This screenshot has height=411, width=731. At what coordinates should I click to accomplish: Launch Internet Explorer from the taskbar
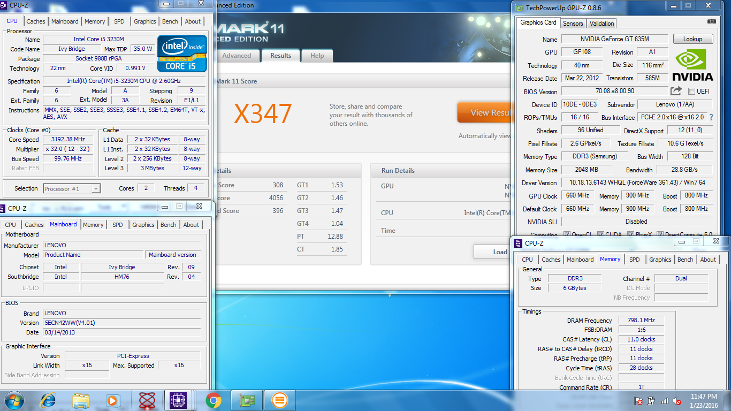(x=49, y=400)
